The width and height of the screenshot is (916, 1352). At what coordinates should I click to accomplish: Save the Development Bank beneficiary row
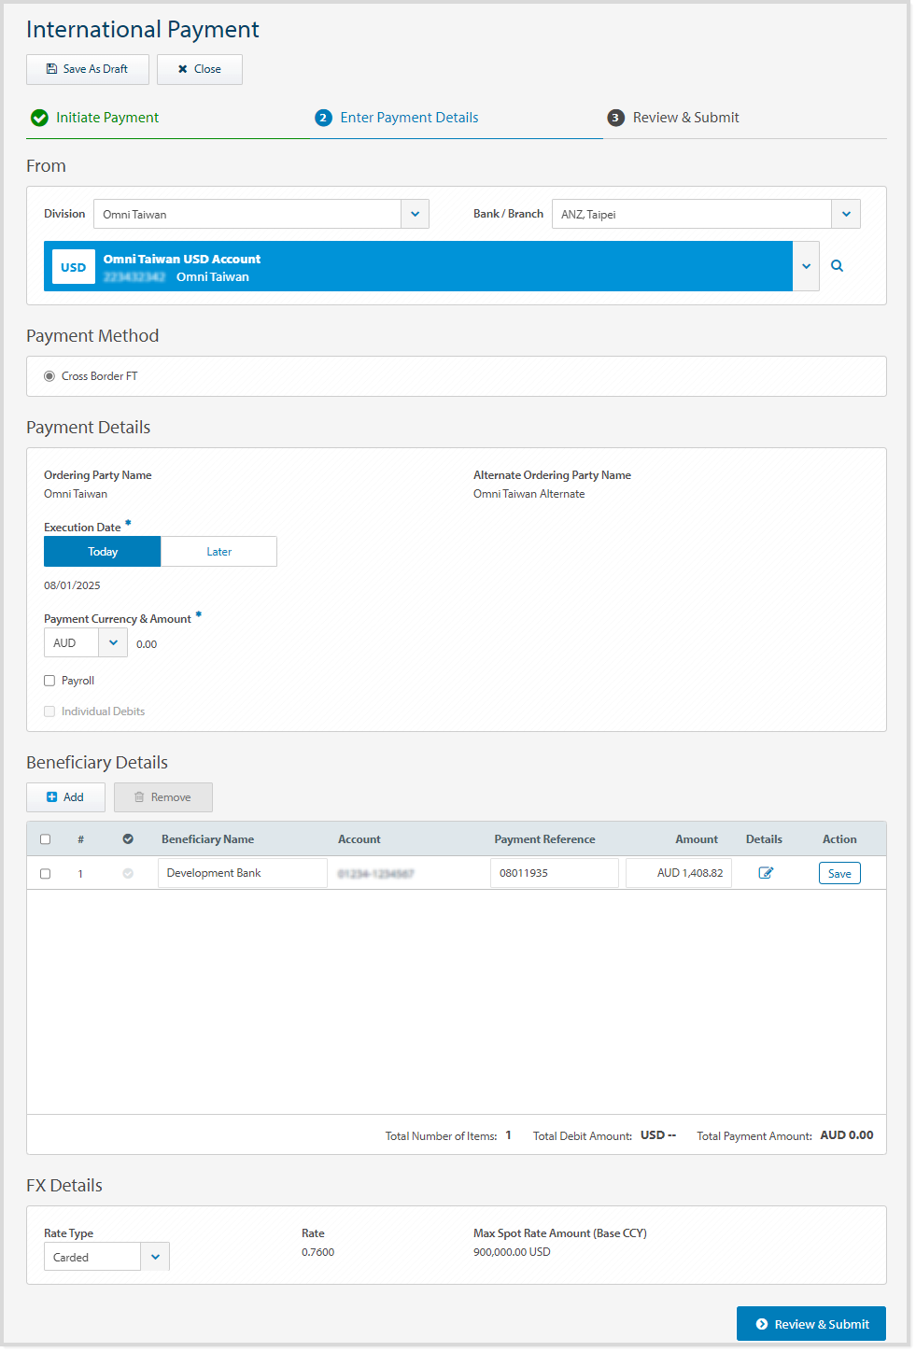click(x=838, y=872)
